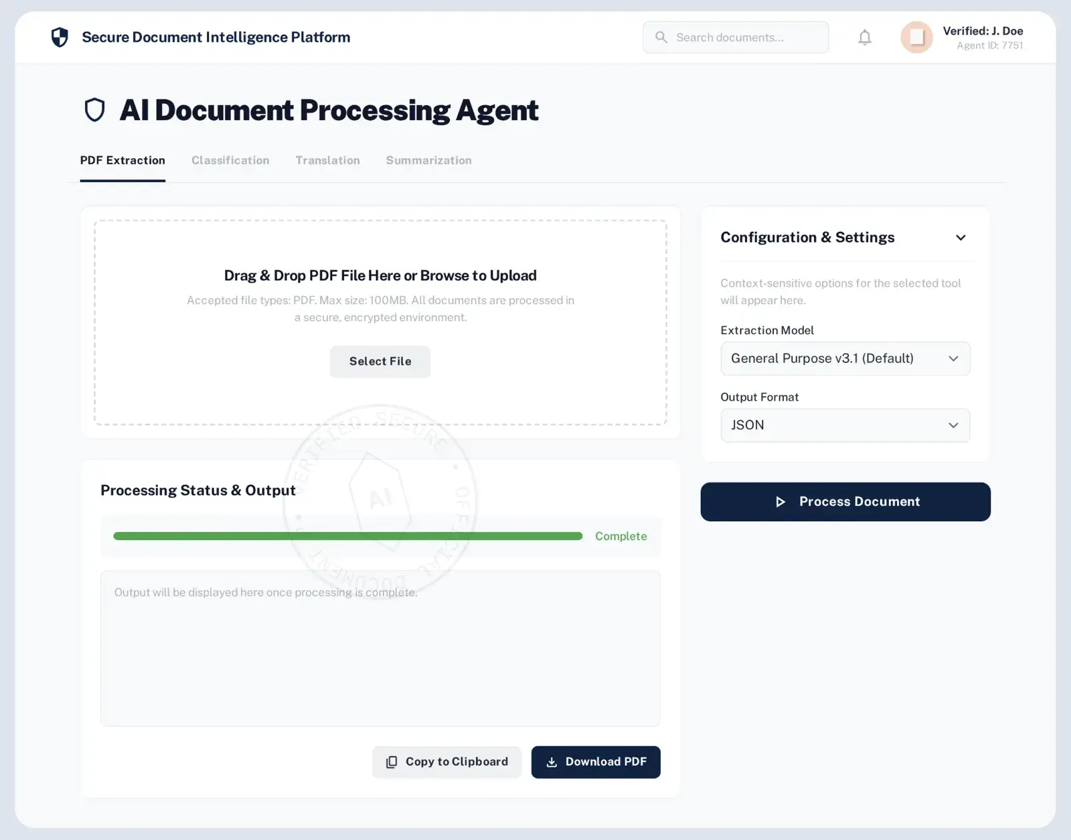Click the Download PDF button

tap(596, 762)
